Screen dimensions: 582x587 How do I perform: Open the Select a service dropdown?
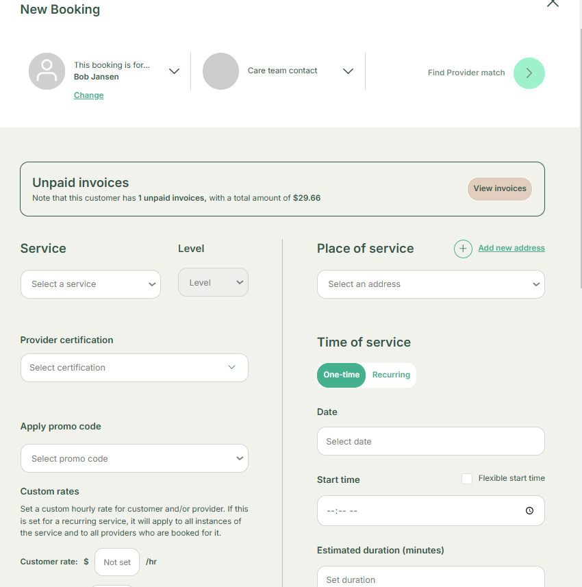90,284
